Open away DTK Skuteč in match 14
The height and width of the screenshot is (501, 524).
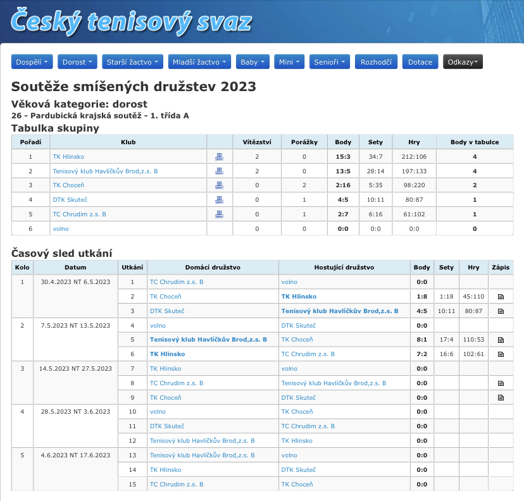[299, 470]
